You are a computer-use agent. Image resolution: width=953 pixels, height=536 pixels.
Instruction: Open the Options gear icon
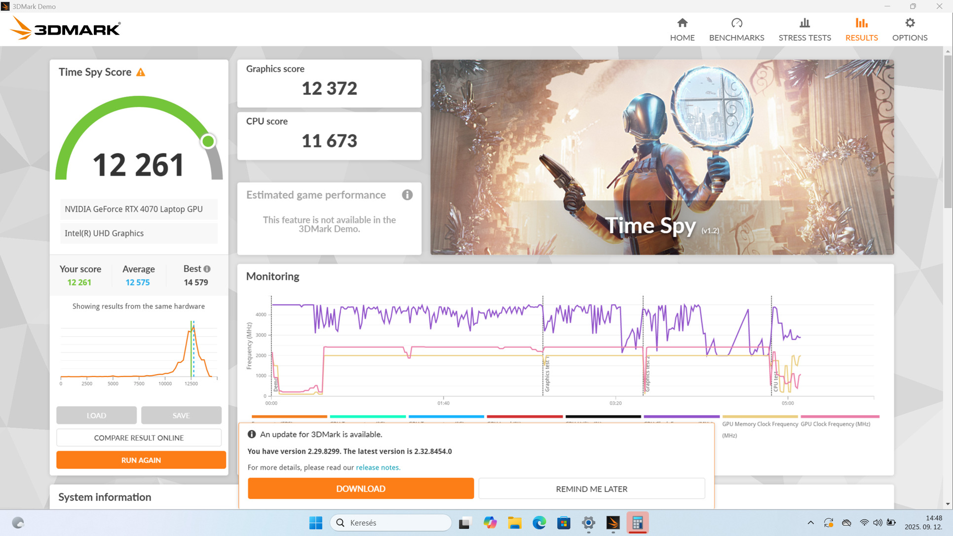coord(910,23)
